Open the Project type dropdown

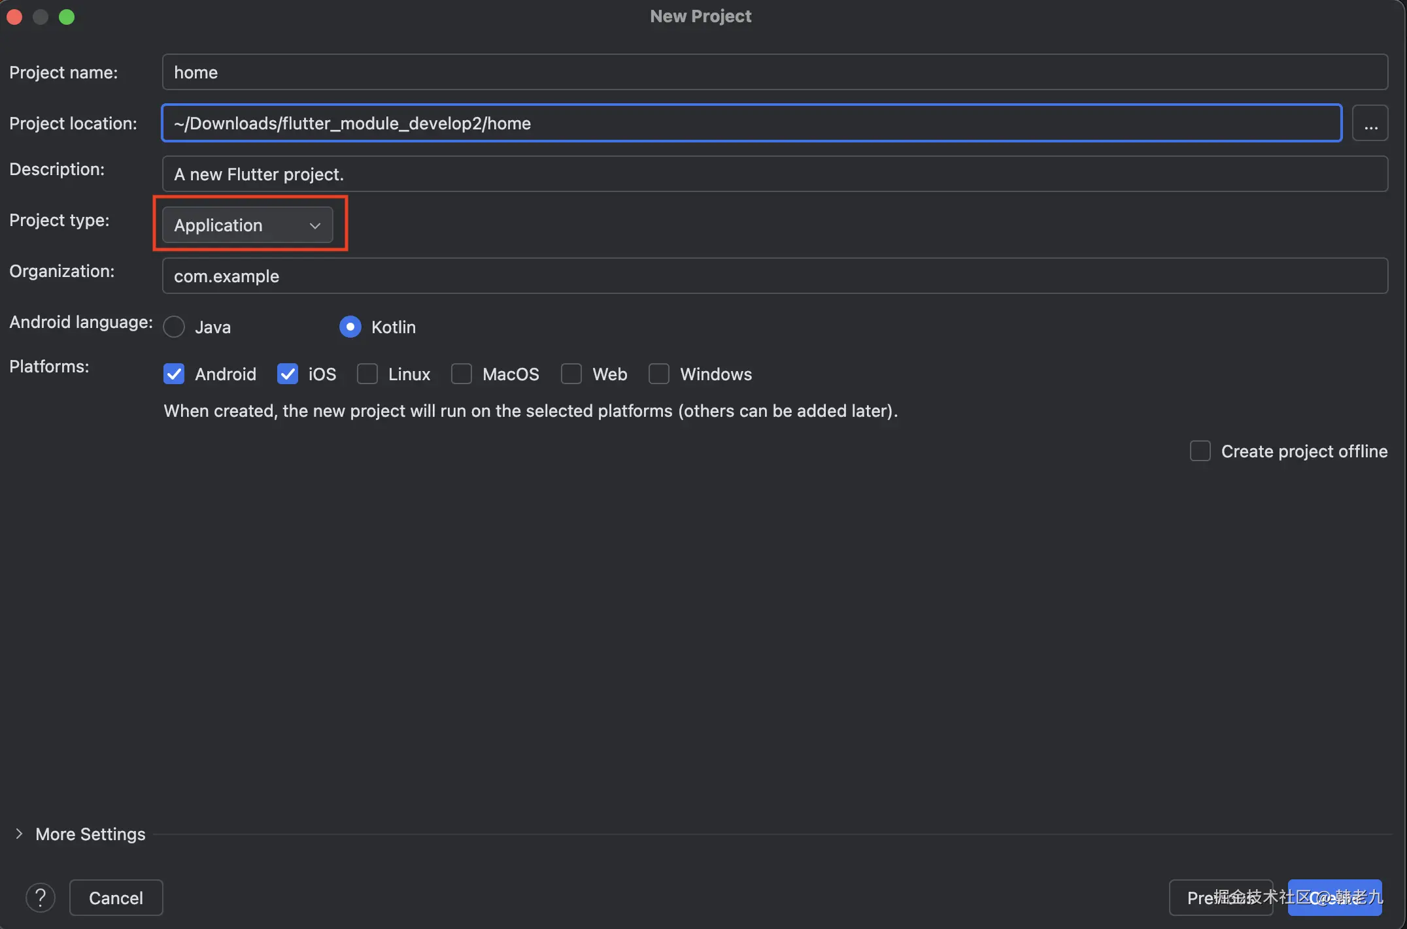point(248,225)
